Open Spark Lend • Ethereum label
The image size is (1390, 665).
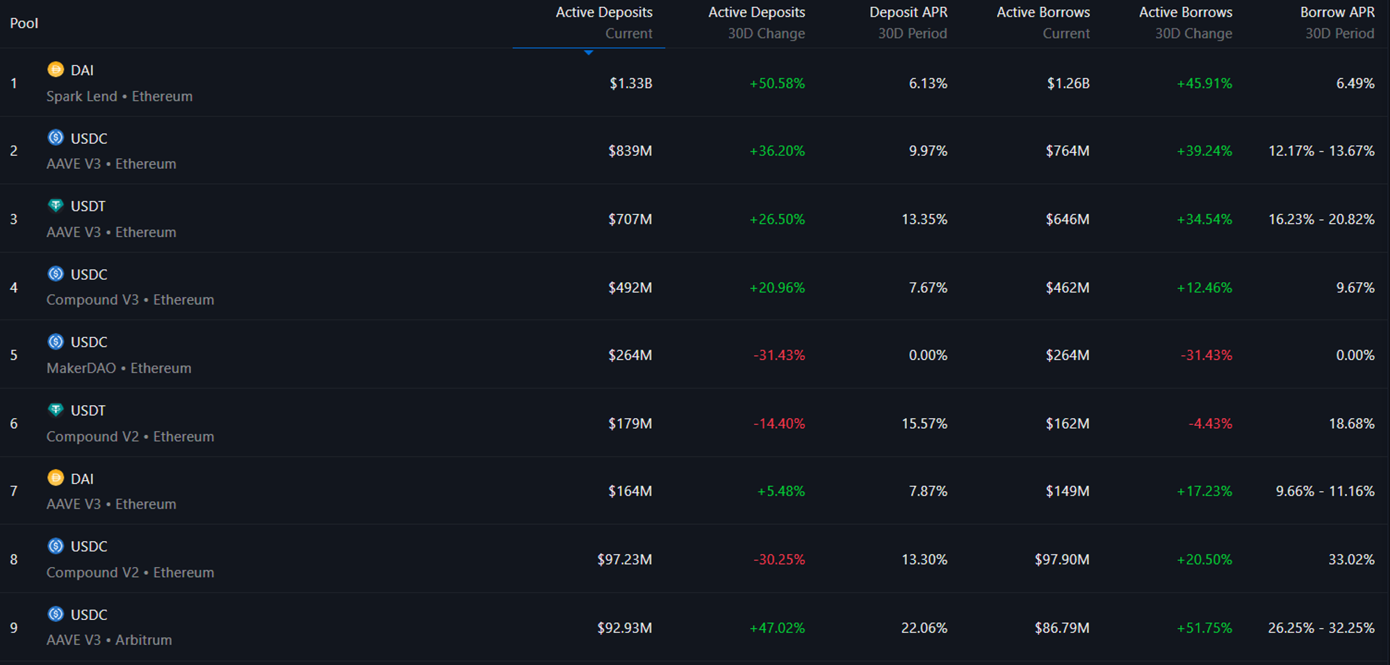pyautogui.click(x=120, y=97)
